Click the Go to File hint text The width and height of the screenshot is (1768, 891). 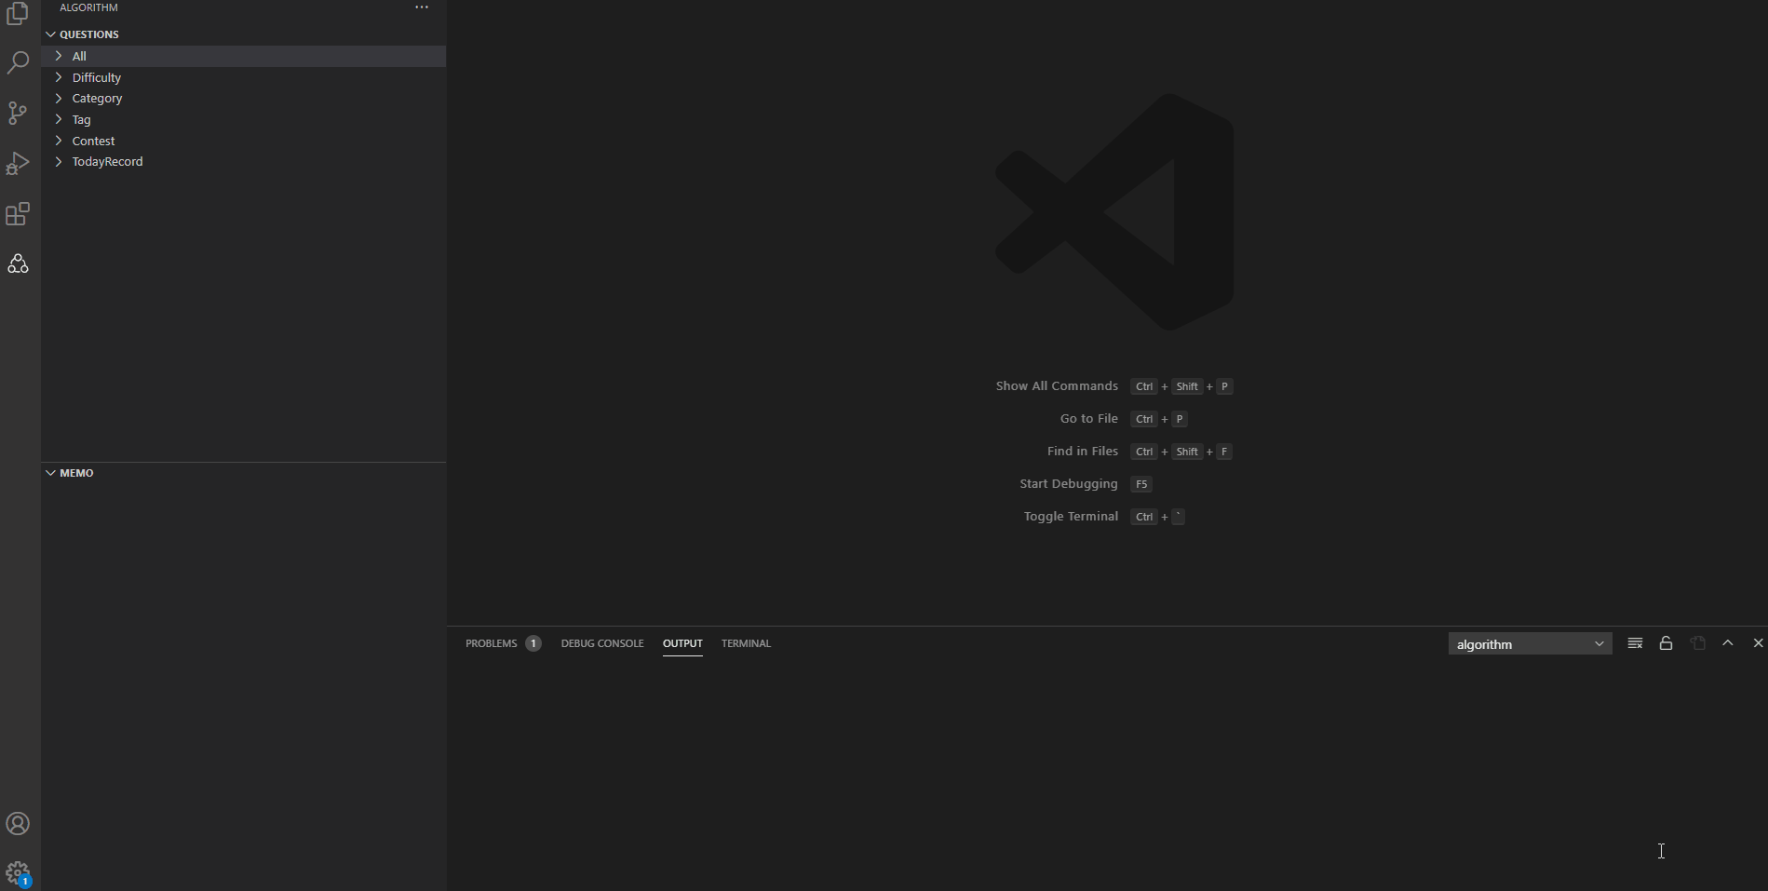[x=1088, y=418]
